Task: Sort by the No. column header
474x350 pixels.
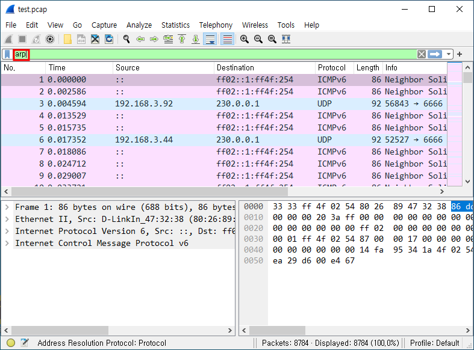Action: [x=23, y=68]
